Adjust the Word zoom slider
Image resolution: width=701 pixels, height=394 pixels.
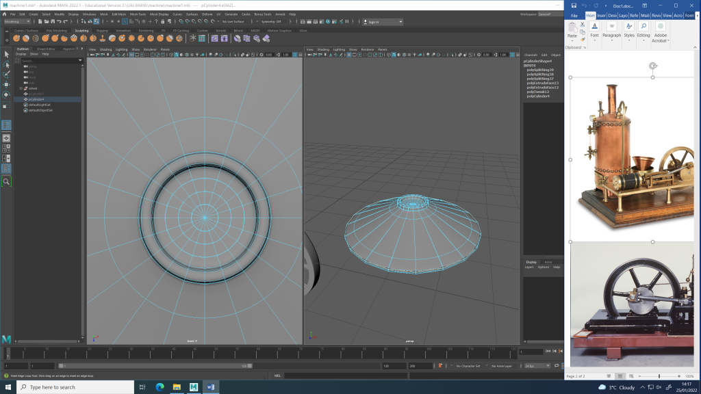coord(659,376)
